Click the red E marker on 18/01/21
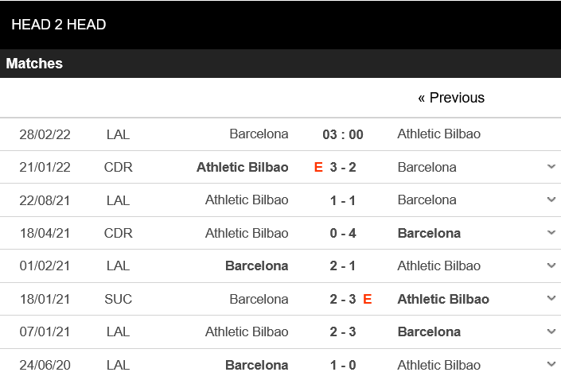The height and width of the screenshot is (376, 561). (x=367, y=299)
